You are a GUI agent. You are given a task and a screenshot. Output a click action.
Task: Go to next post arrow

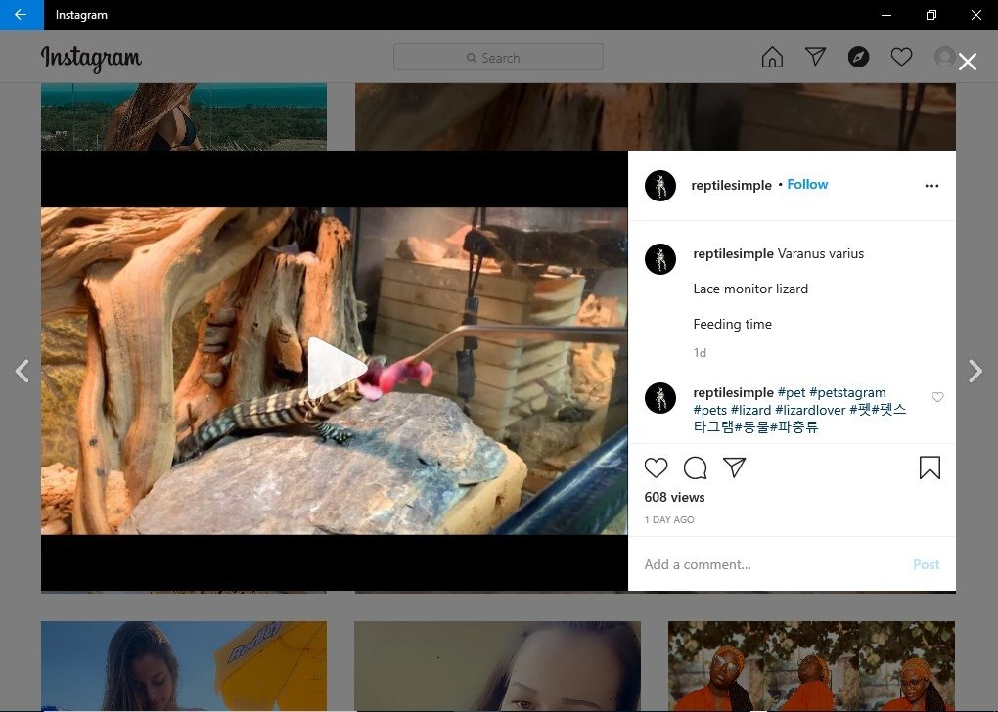pos(975,371)
